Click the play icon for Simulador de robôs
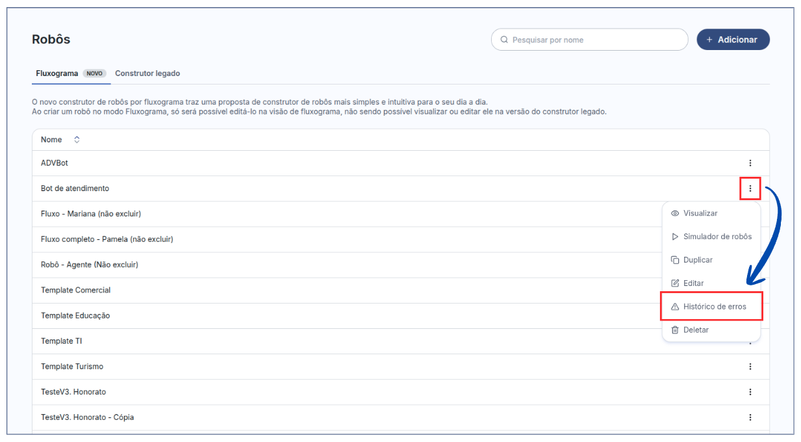Viewport: 801px width, 442px height. pos(675,237)
